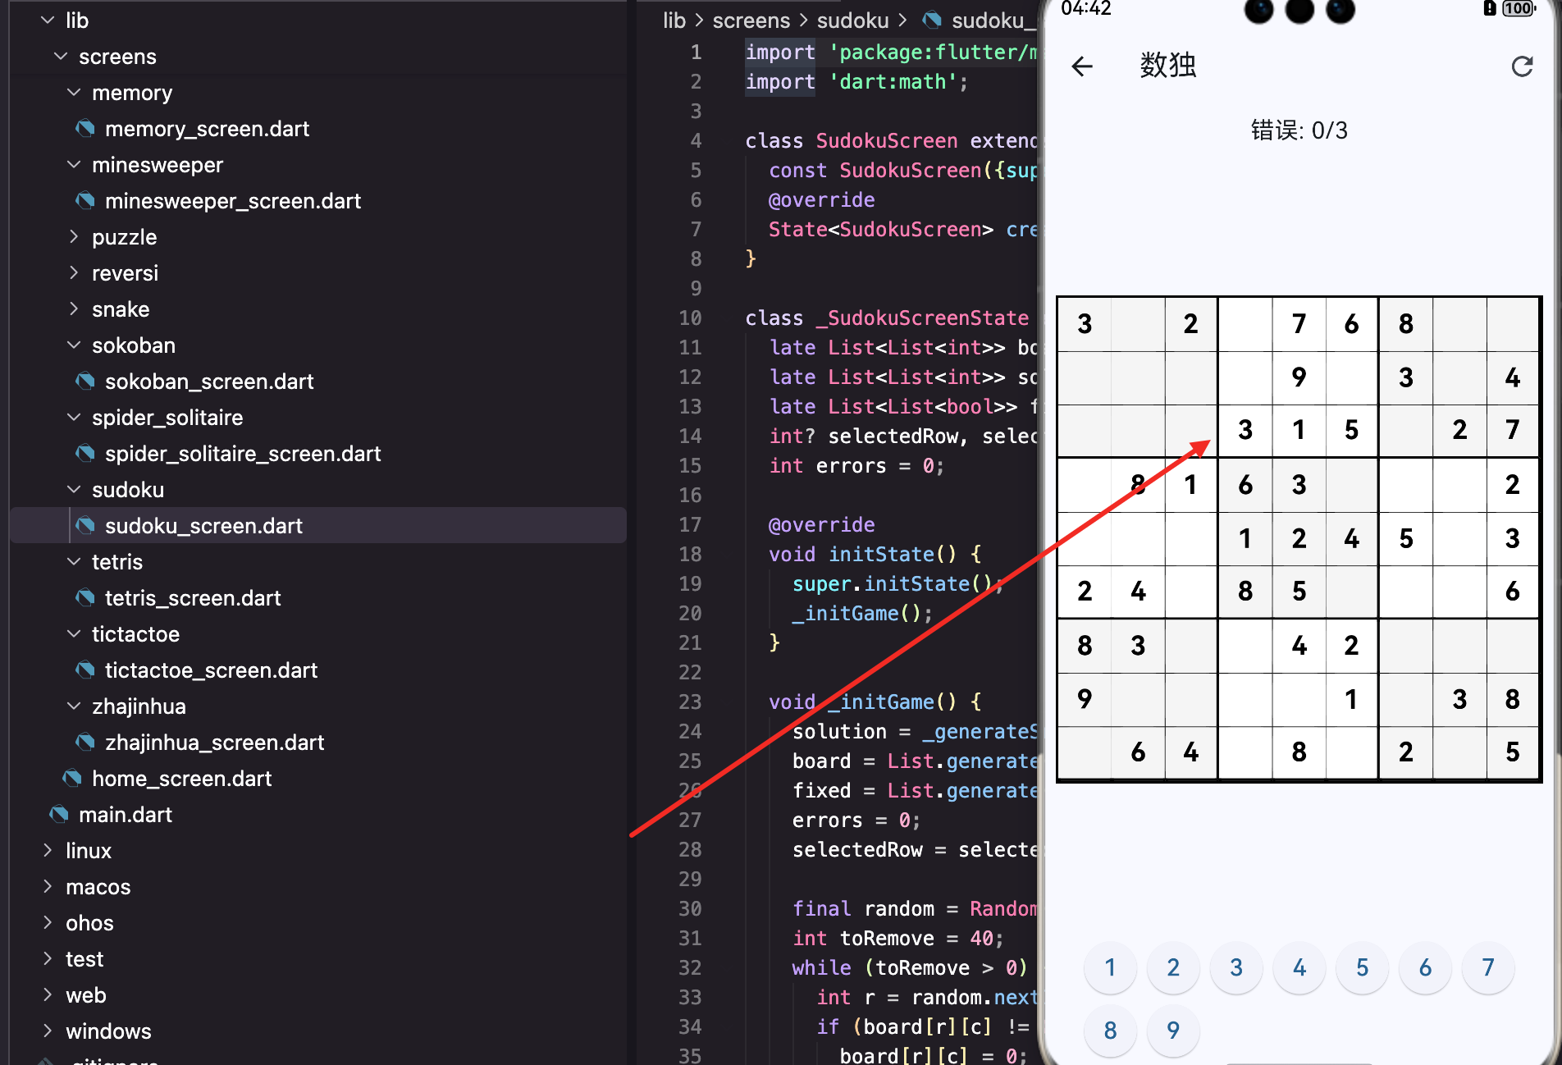Collapse the memory folder
This screenshot has width=1562, height=1065.
click(74, 93)
